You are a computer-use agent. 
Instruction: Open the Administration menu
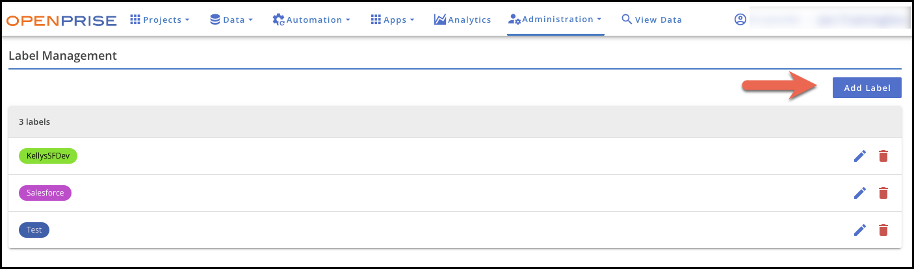coord(555,19)
